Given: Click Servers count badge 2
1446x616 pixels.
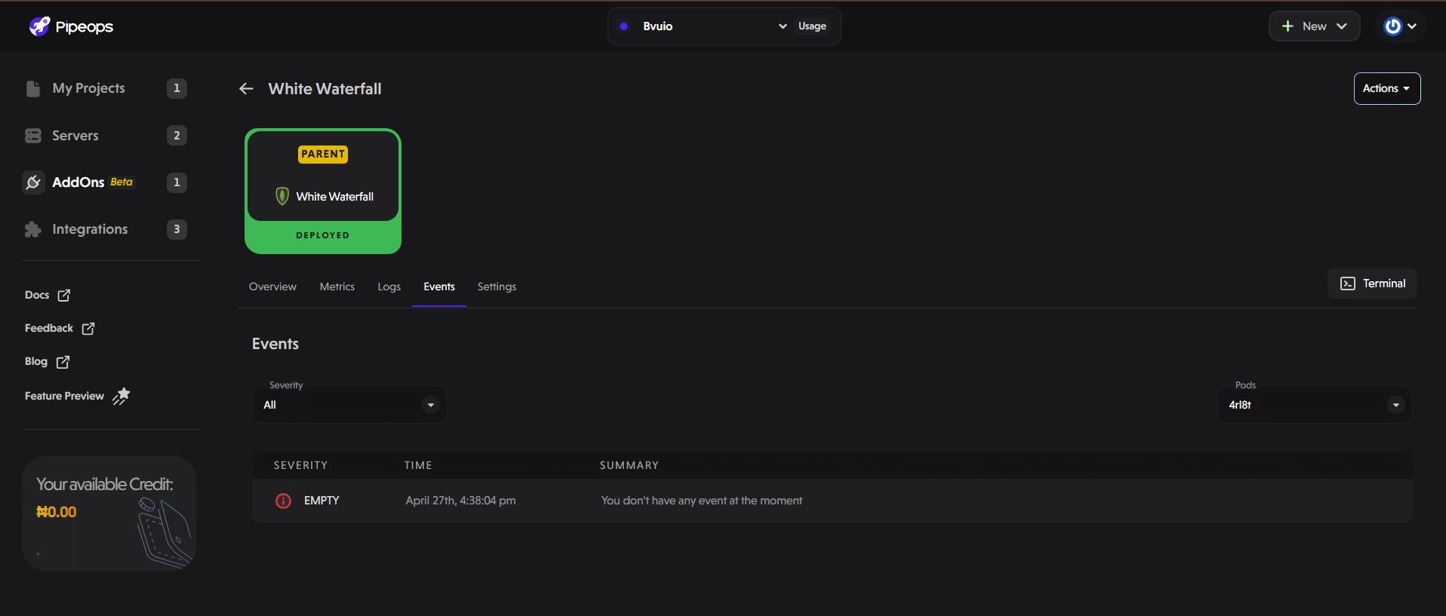Looking at the screenshot, I should point(177,136).
